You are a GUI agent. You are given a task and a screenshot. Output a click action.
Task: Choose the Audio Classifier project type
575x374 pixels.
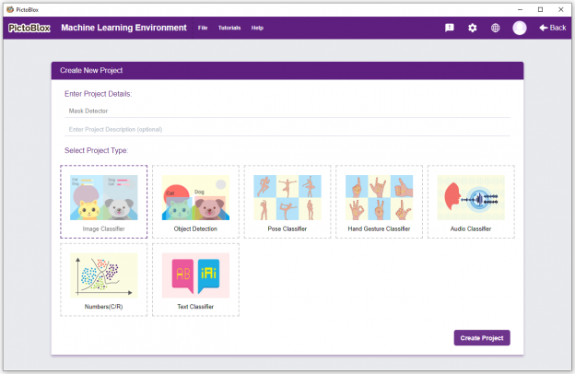(x=471, y=202)
